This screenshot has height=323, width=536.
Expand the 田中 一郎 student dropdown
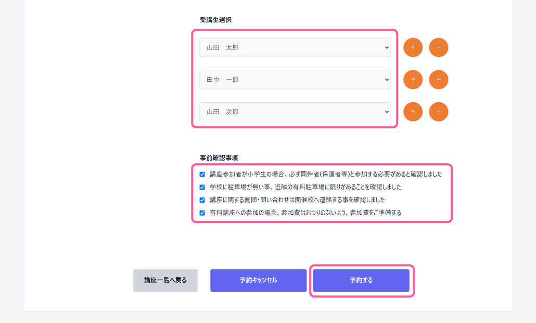[x=295, y=80]
